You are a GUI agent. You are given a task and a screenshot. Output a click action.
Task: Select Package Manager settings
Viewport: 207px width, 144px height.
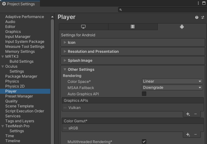[21, 76]
